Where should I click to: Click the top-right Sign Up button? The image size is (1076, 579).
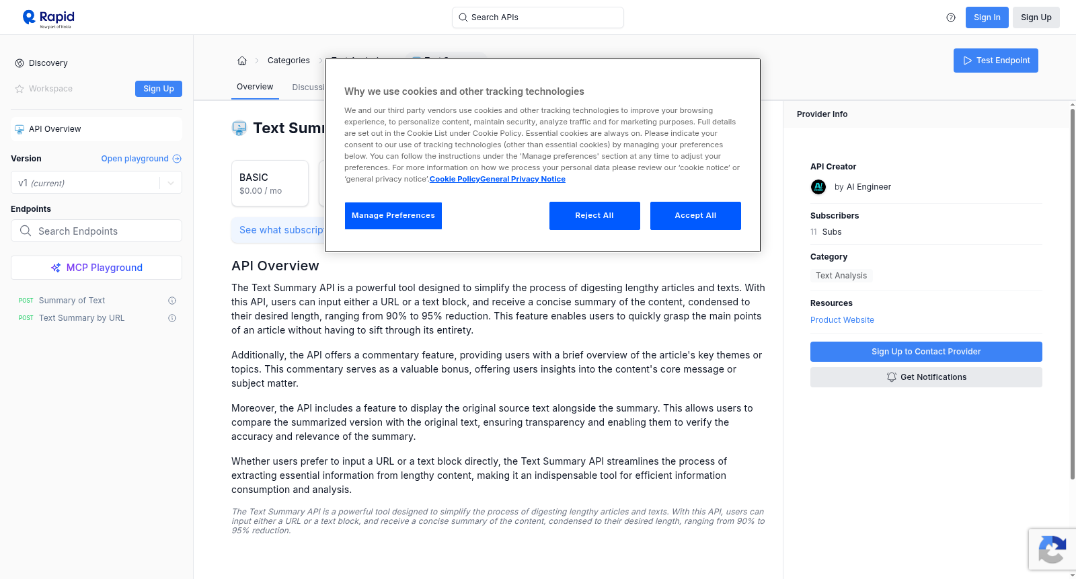[1036, 17]
